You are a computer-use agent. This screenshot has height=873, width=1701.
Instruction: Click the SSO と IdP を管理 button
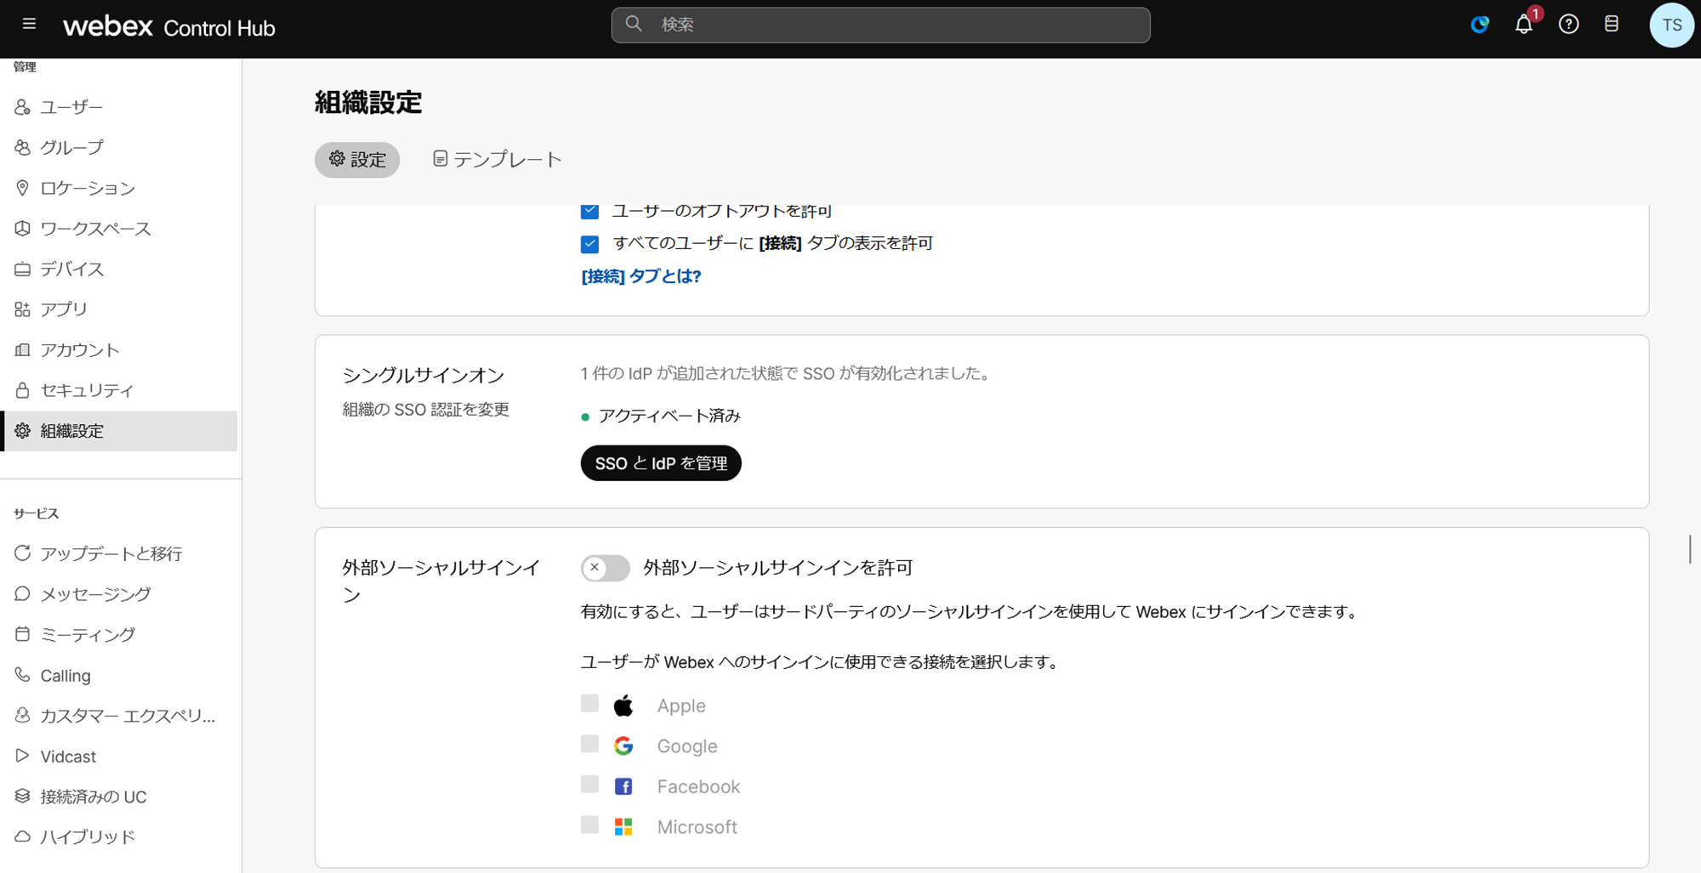pos(661,463)
